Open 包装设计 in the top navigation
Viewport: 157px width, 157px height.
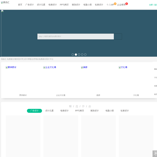pyautogui.click(x=99, y=5)
